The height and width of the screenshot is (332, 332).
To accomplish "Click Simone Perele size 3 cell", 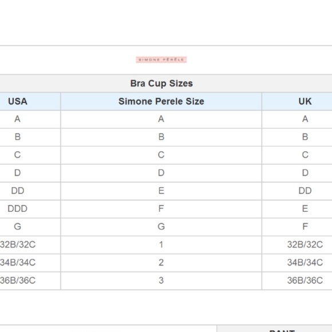I will 161,280.
